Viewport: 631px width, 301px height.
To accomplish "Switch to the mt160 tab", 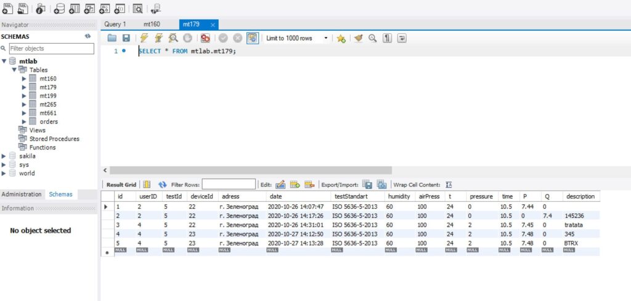I will pos(152,24).
